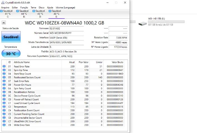
Task: Click the Letra da Unidade field E:
Action: pos(66,47)
